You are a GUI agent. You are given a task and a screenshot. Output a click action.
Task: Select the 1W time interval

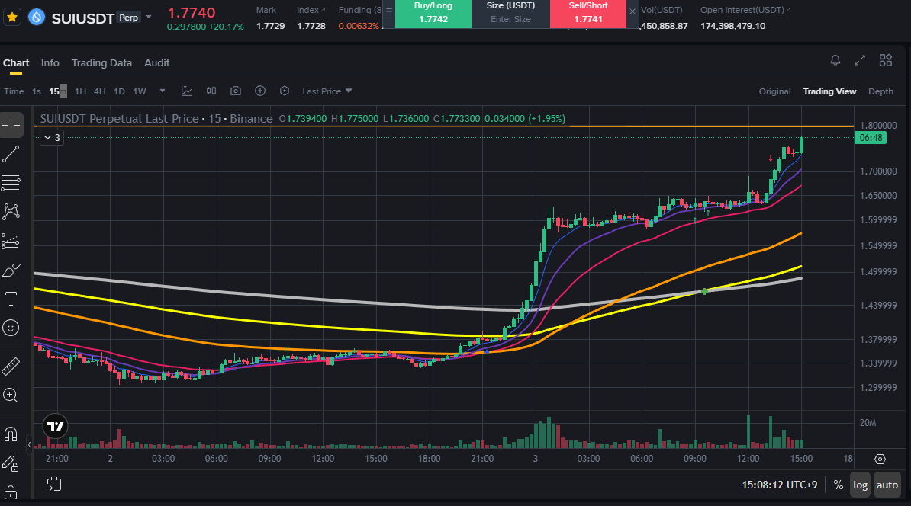140,91
